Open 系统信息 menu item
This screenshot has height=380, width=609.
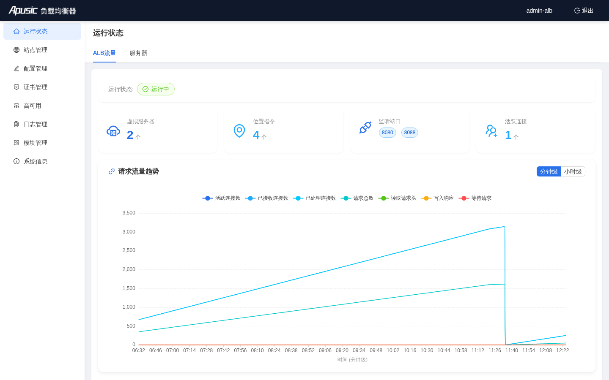pos(42,161)
